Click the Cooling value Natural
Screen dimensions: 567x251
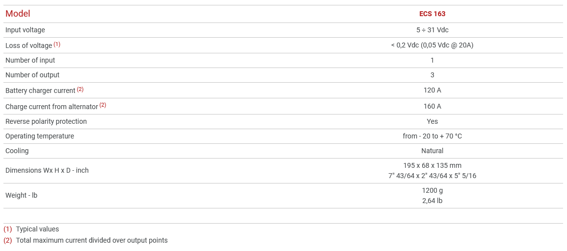point(432,151)
